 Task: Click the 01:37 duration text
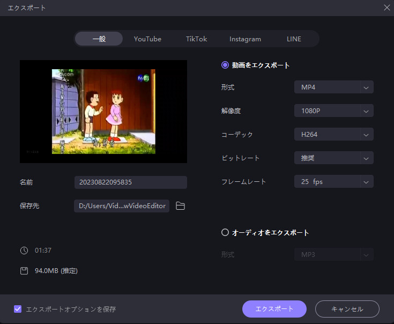tap(43, 251)
